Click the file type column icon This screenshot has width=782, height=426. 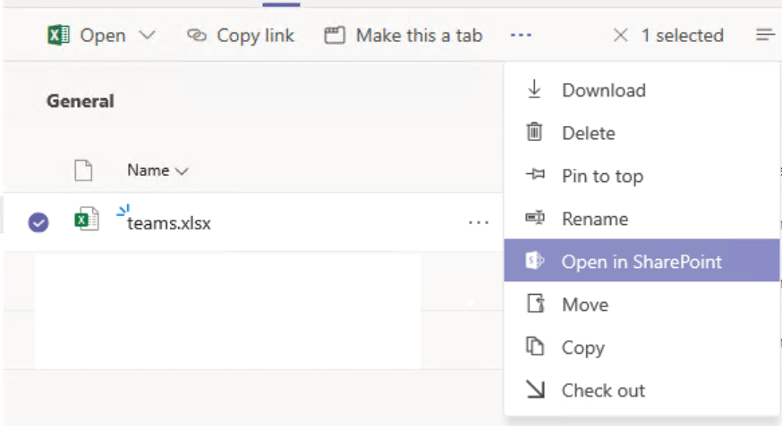point(83,171)
